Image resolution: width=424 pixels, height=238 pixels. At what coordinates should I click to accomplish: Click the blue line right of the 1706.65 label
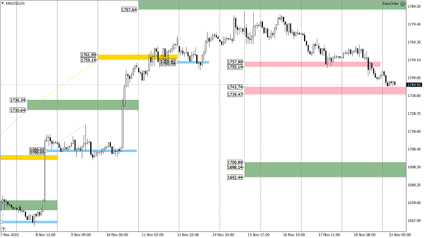coord(91,151)
